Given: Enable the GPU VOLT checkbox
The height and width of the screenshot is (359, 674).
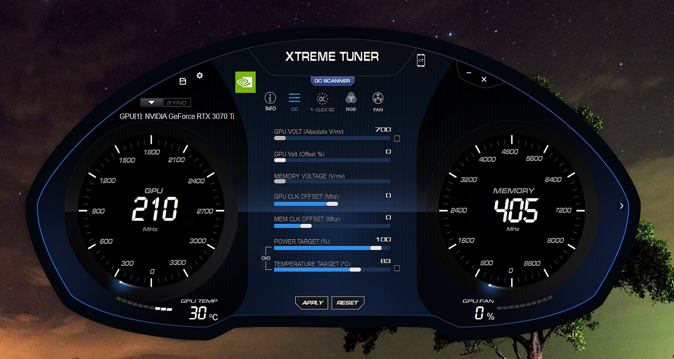Looking at the screenshot, I should pos(397,138).
